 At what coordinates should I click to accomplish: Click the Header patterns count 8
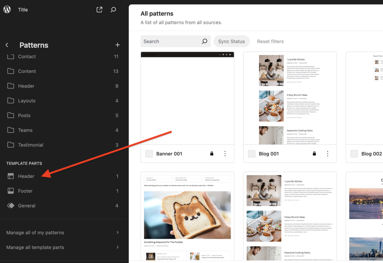point(117,86)
